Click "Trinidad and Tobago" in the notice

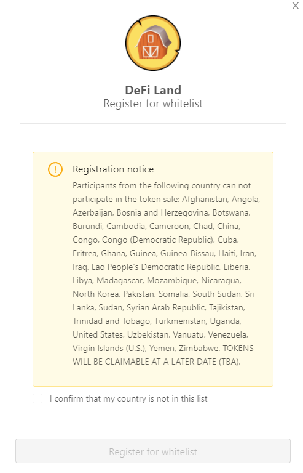111,321
